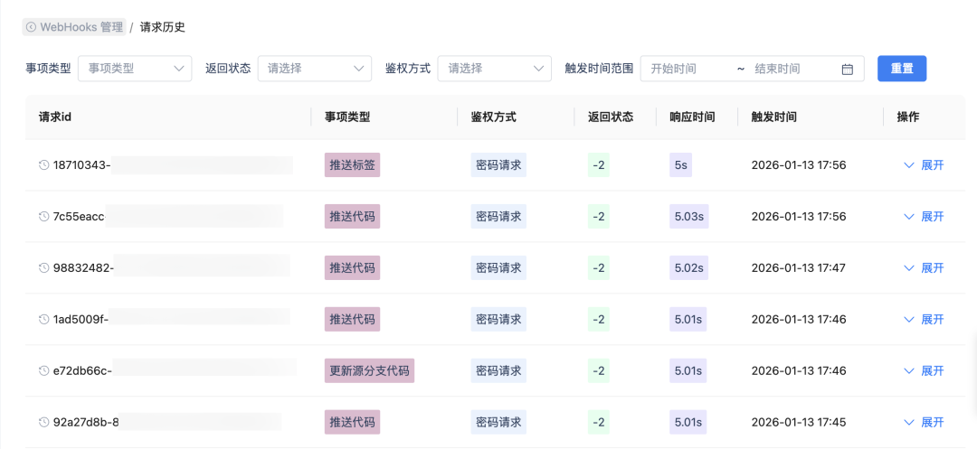Image resolution: width=977 pixels, height=449 pixels.
Task: Click history icon next to request 18710343
Action: tap(43, 165)
